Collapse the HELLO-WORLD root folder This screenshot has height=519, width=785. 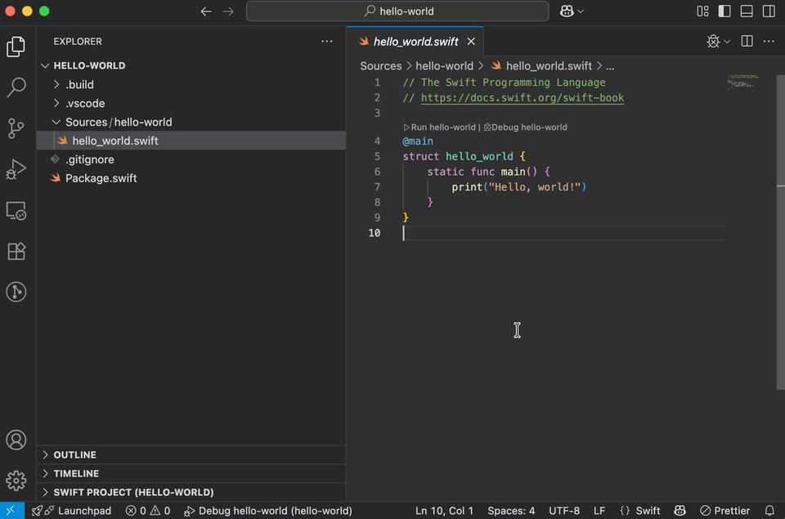pyautogui.click(x=191, y=65)
